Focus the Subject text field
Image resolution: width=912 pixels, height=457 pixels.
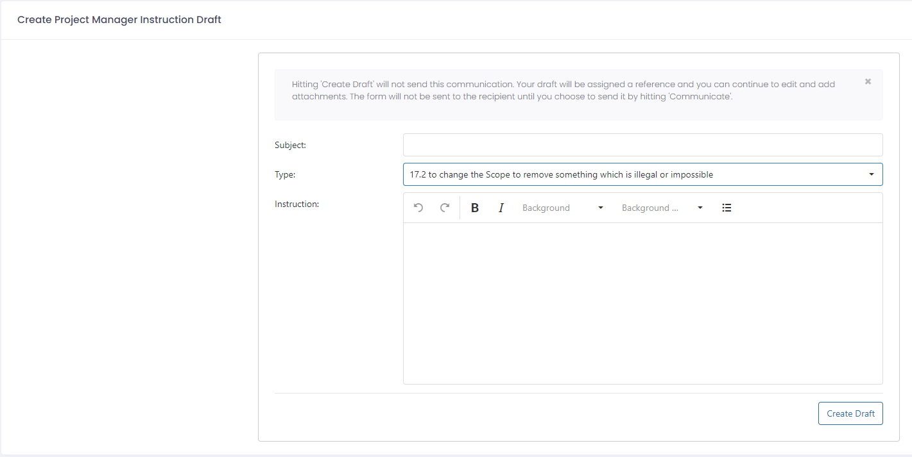(x=642, y=145)
